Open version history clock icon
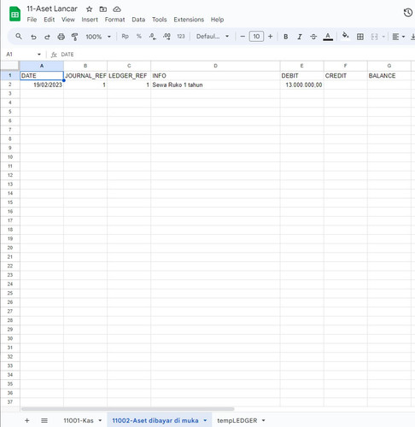 click(408, 13)
